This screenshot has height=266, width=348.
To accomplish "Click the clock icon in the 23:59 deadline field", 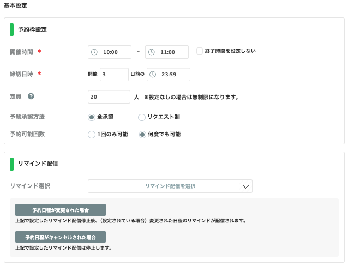I will 153,74.
